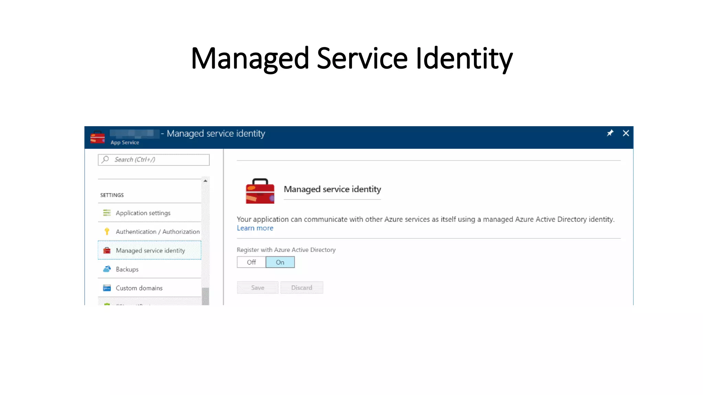The image size is (703, 395).
Task: Click the sidebar scrollbar thumb
Action: [x=205, y=296]
